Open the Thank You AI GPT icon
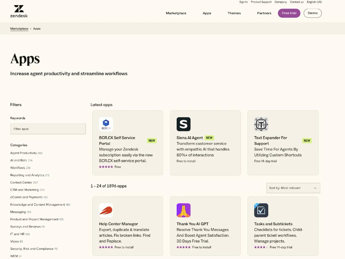Viewport: 345px width, 259px height. pyautogui.click(x=183, y=210)
